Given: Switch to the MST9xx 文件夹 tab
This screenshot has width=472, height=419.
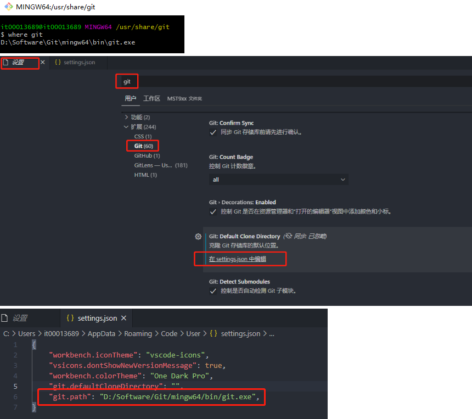Looking at the screenshot, I should pos(186,98).
